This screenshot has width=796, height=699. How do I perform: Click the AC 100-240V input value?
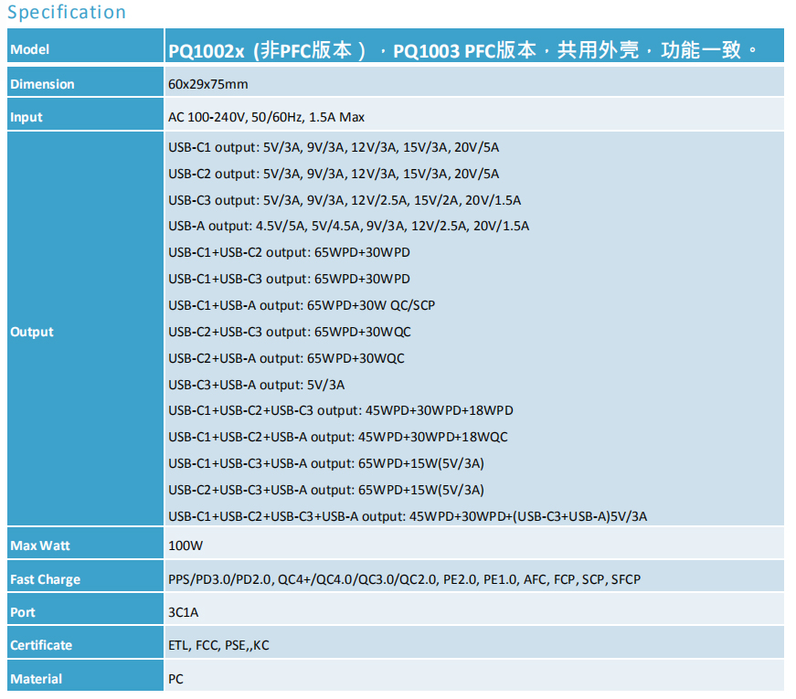tap(266, 117)
